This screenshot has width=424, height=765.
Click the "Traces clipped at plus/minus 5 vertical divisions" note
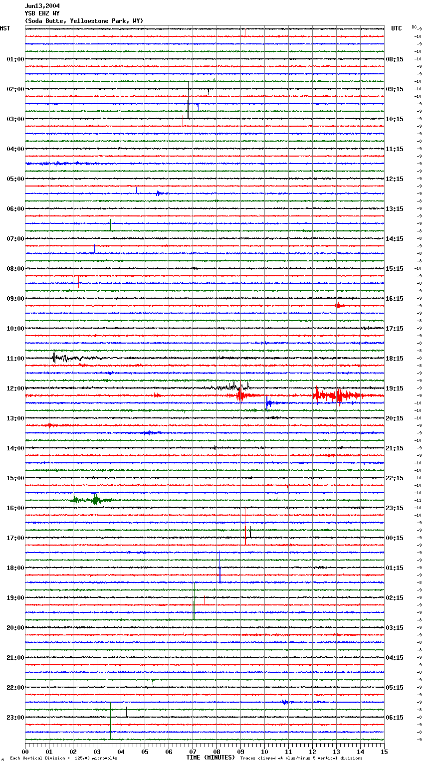301,758
